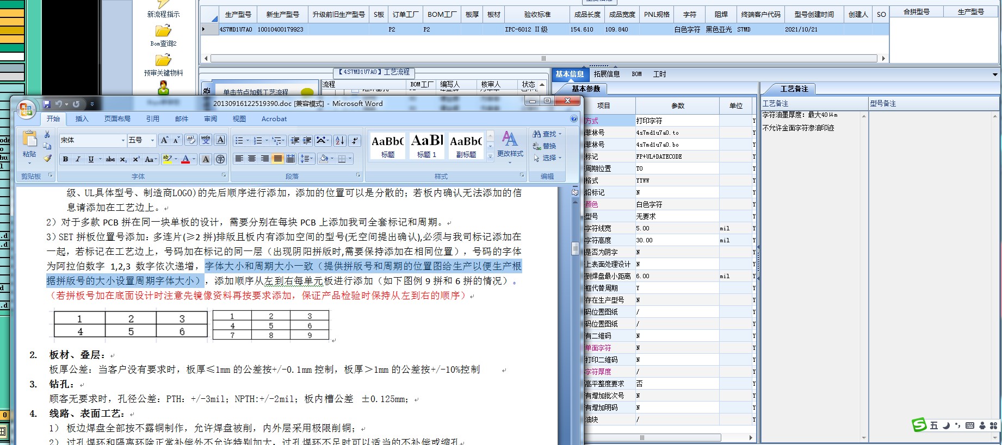Toggle Strikethrough formatting
1002x445 pixels.
pos(110,159)
